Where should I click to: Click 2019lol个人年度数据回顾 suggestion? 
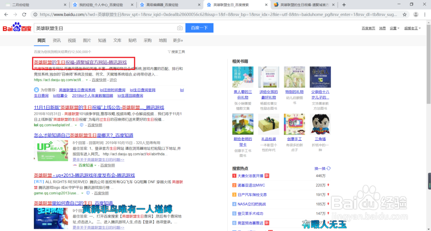tap(92, 95)
